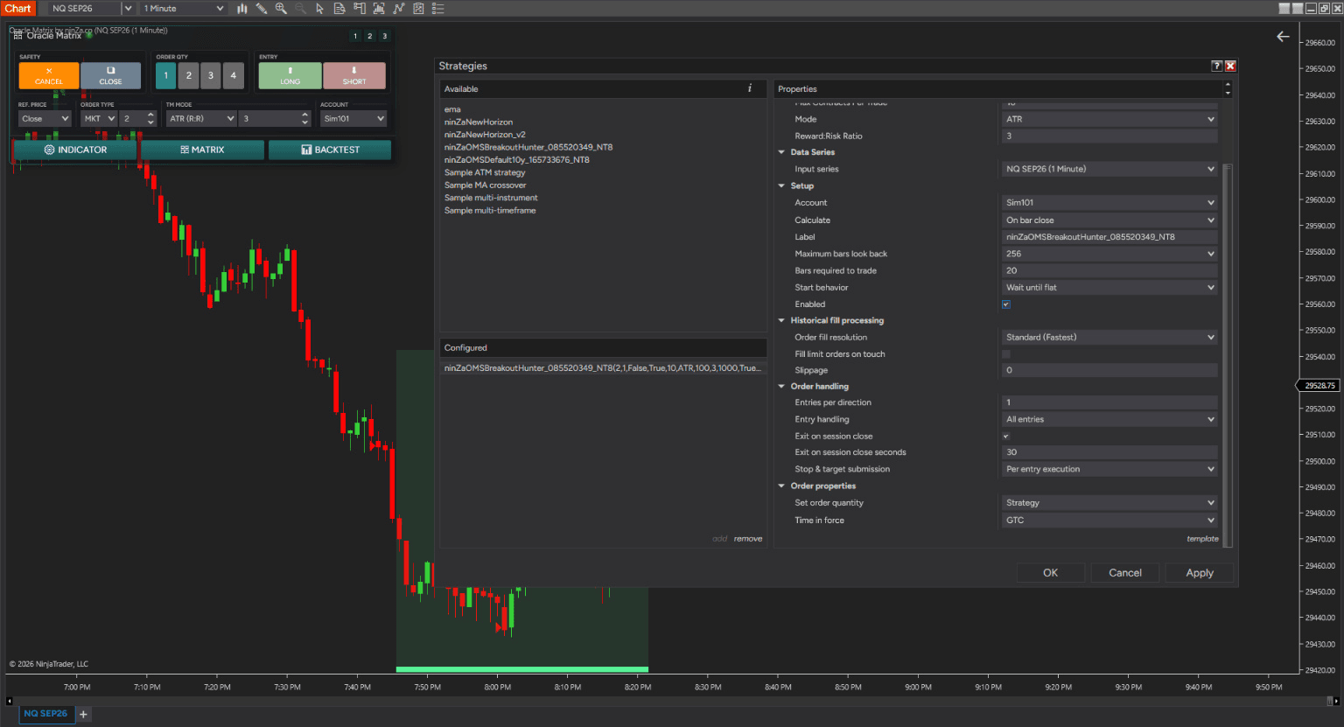This screenshot has width=1344, height=727.
Task: Select the configured ninZaOMSBreakoutHunter strategy row
Action: 603,368
